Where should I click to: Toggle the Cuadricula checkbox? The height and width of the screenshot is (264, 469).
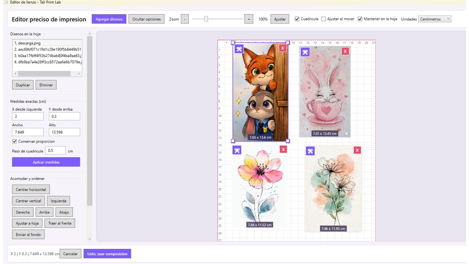click(297, 19)
